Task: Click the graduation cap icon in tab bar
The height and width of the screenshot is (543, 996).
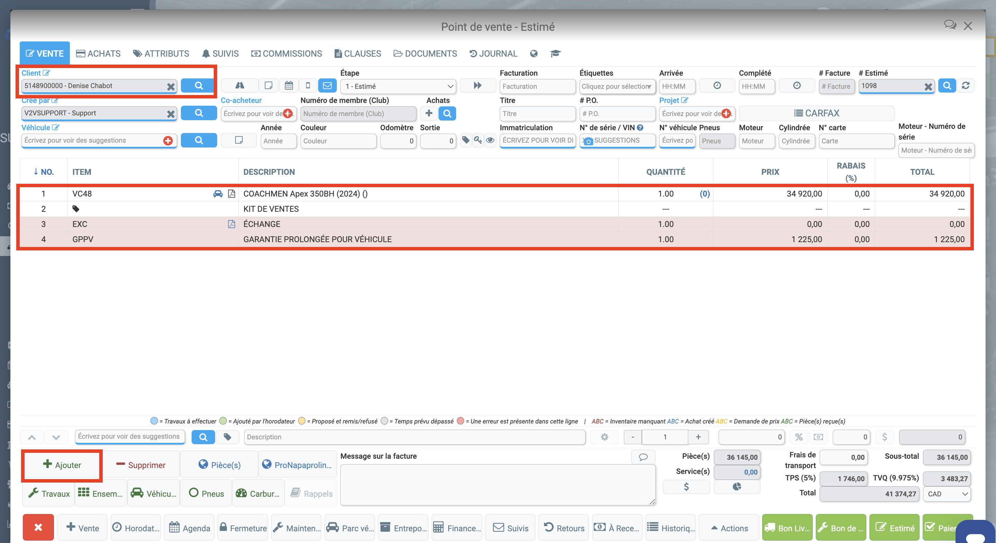Action: 555,53
